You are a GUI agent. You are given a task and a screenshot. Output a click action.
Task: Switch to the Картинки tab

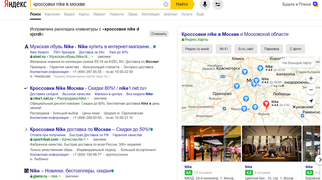pos(53,14)
